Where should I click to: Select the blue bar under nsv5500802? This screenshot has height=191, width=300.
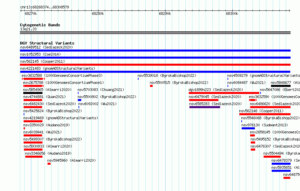[80, 100]
